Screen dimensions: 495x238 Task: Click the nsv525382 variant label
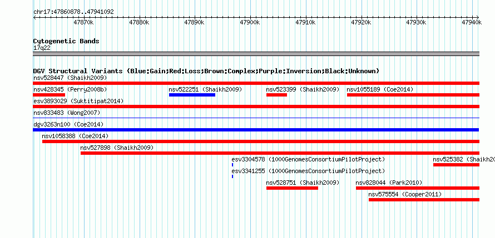tap(464, 159)
